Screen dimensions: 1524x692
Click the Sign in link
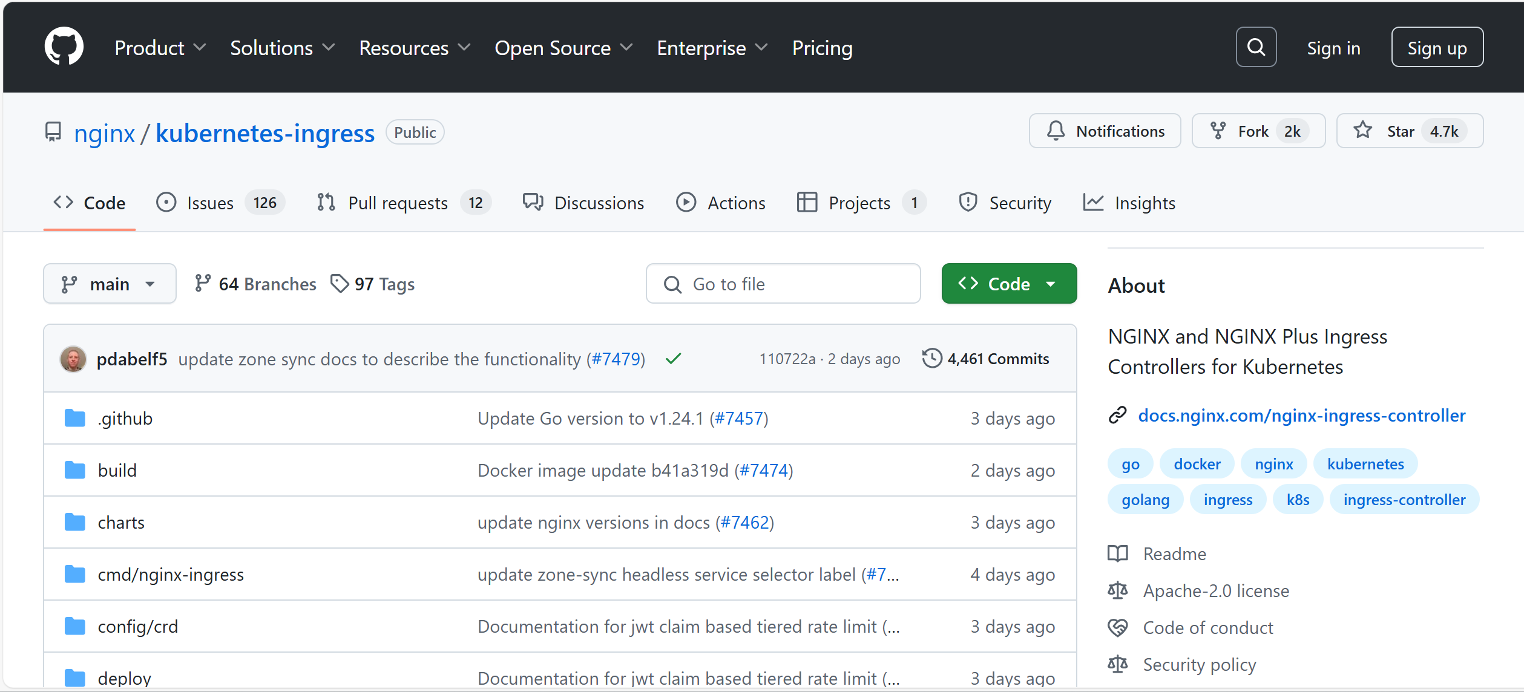tap(1333, 48)
